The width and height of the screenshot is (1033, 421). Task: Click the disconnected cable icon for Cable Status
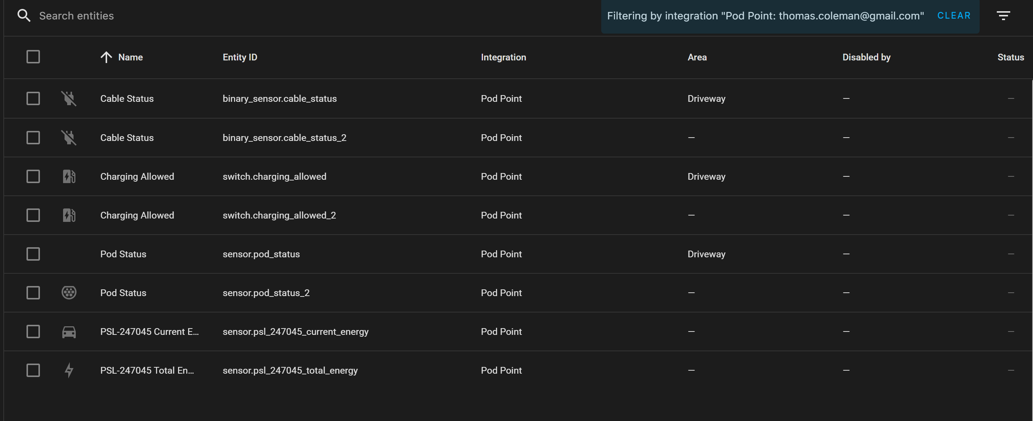pos(69,98)
